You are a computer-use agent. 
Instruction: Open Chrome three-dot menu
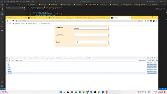point(157,21)
